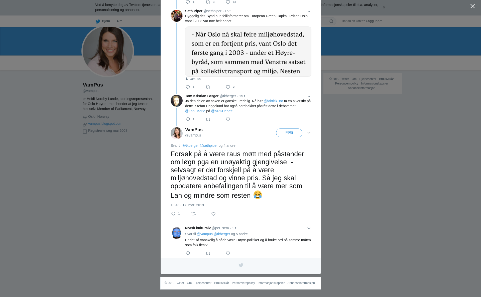This screenshot has width=481, height=297.
Task: Close the tweet overlay with X
Action: tap(472, 6)
